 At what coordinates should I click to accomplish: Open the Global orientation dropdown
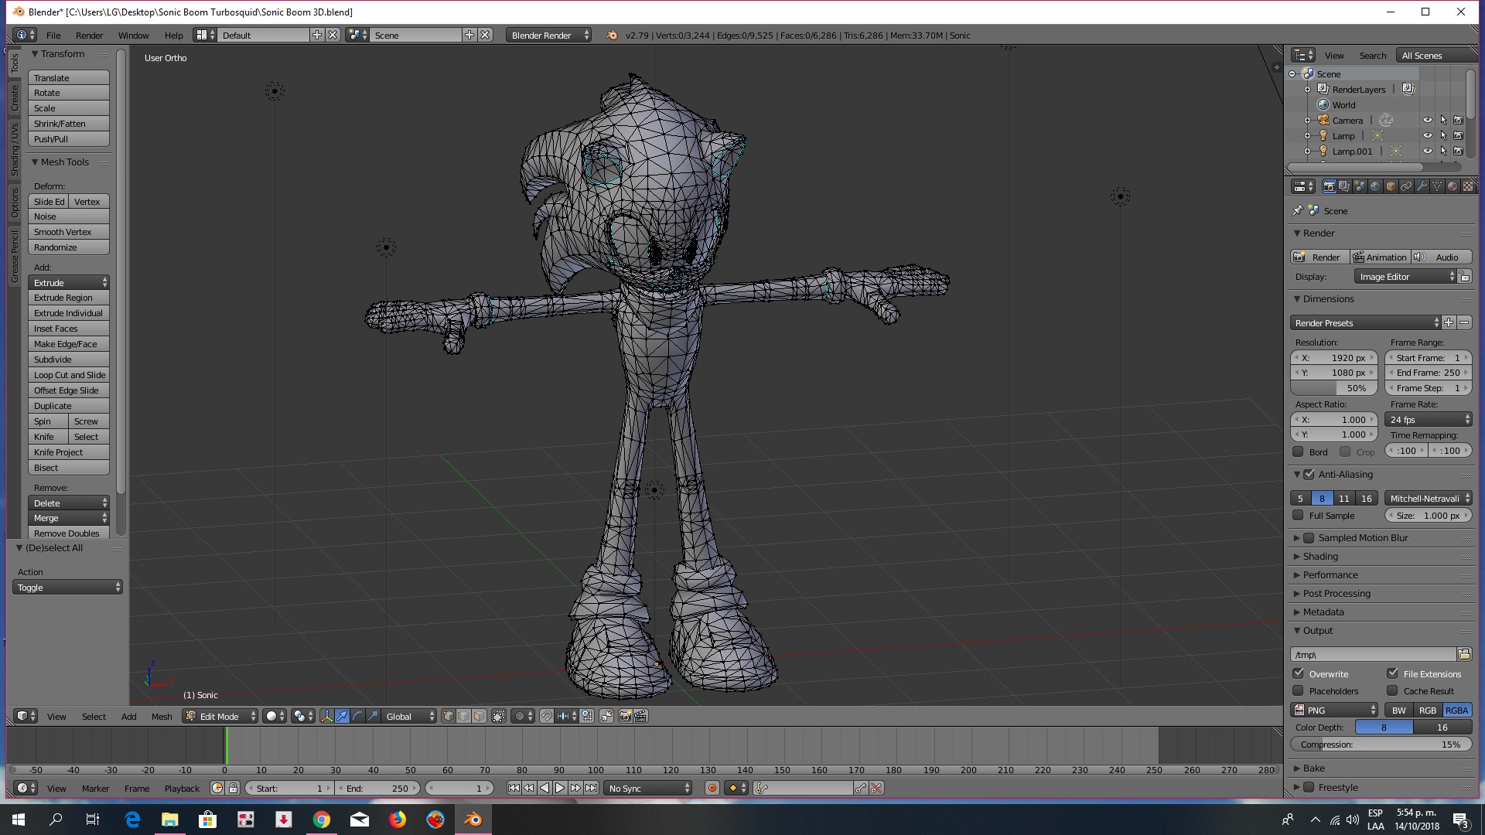(x=411, y=716)
